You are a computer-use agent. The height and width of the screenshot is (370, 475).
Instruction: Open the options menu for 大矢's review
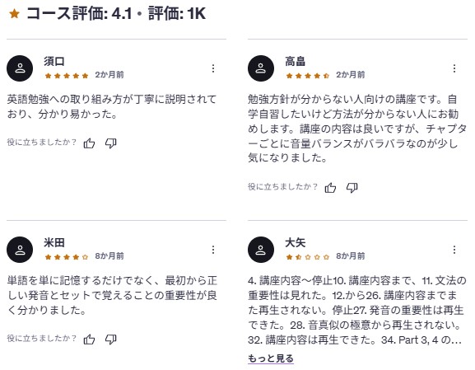point(454,250)
